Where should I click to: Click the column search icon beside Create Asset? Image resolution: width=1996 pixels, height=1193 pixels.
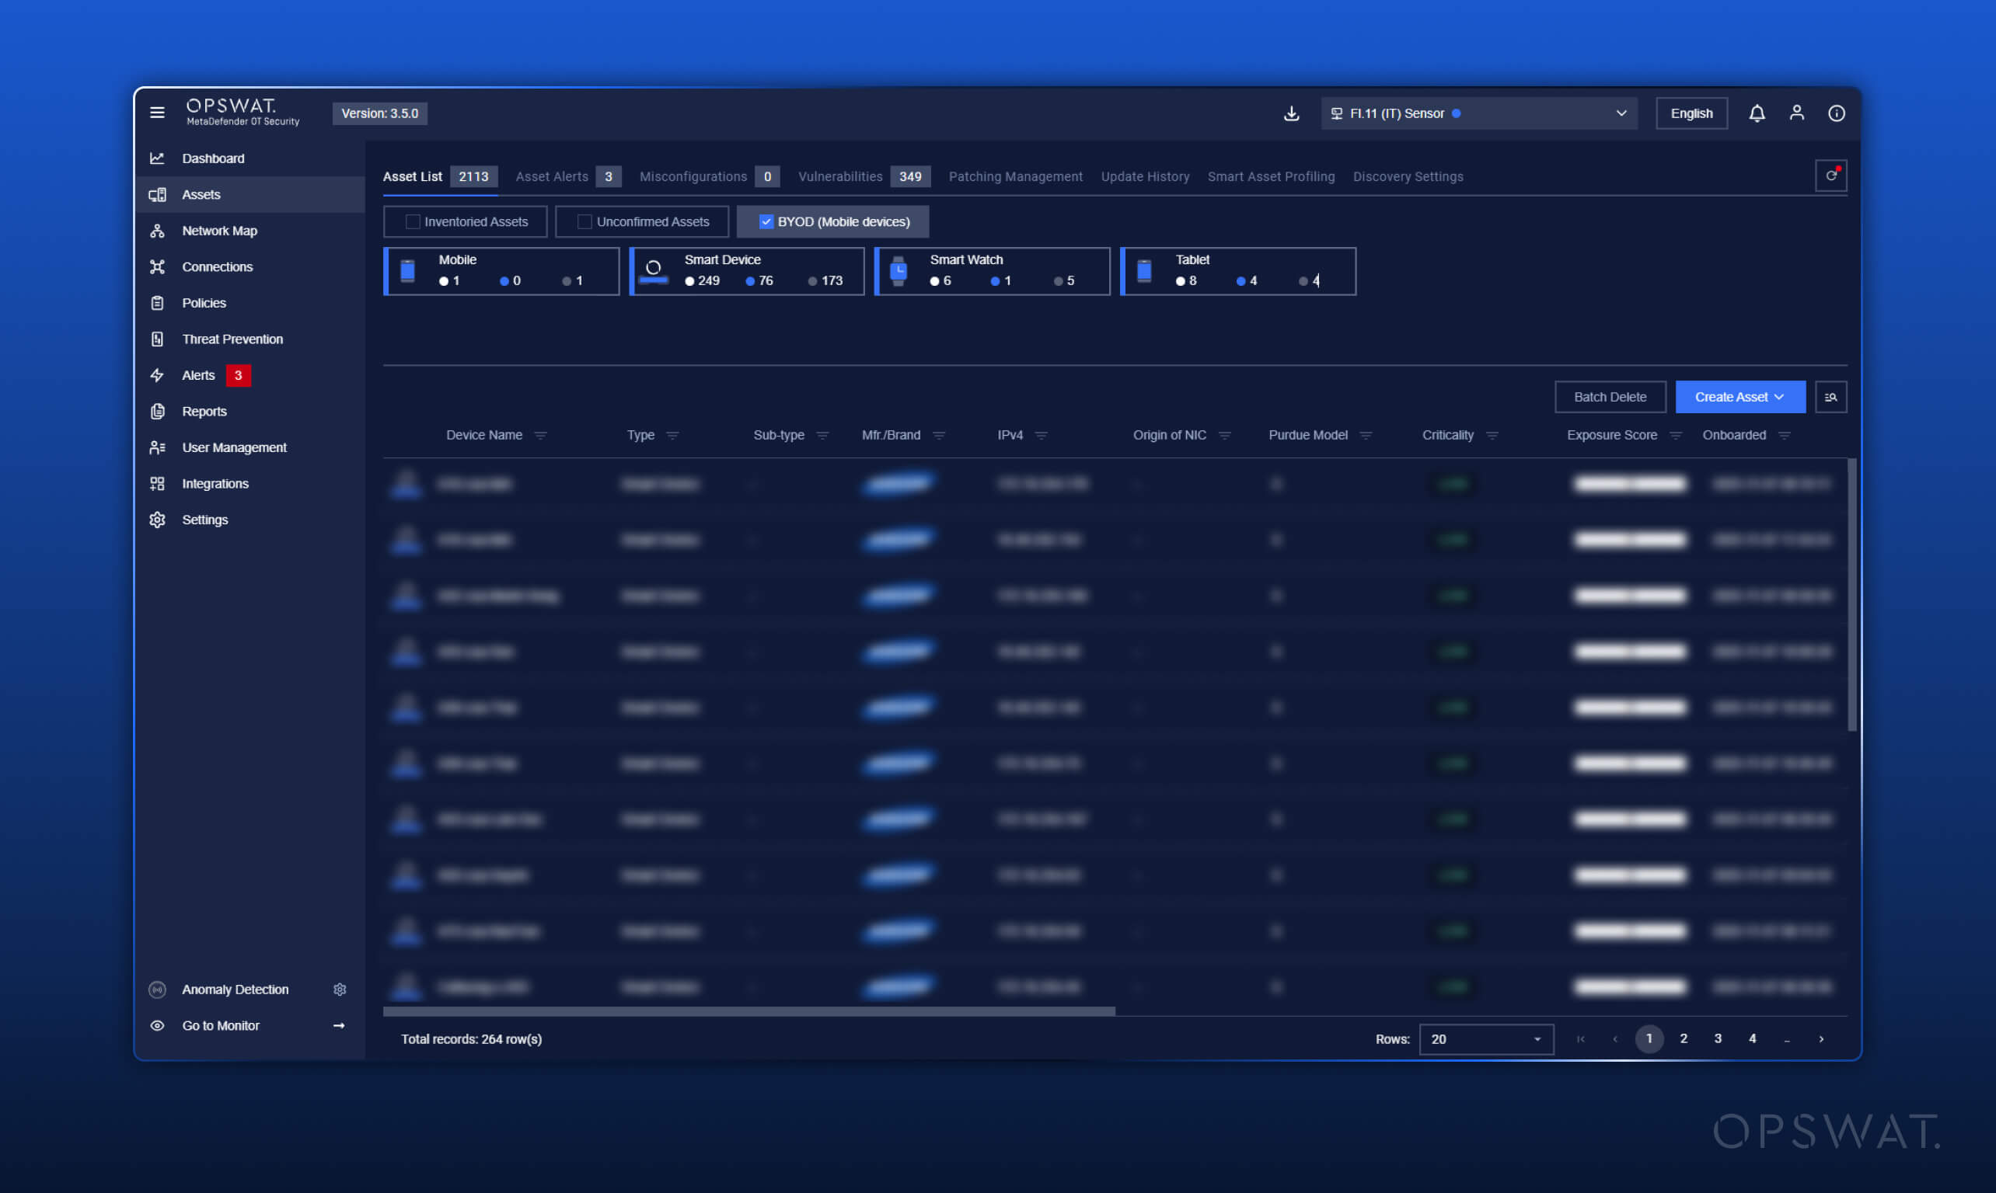click(1831, 396)
